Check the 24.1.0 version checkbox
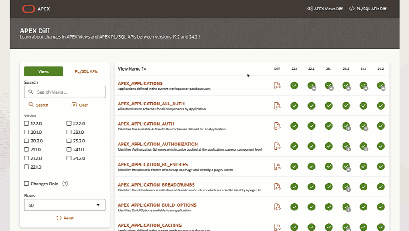 click(69, 149)
